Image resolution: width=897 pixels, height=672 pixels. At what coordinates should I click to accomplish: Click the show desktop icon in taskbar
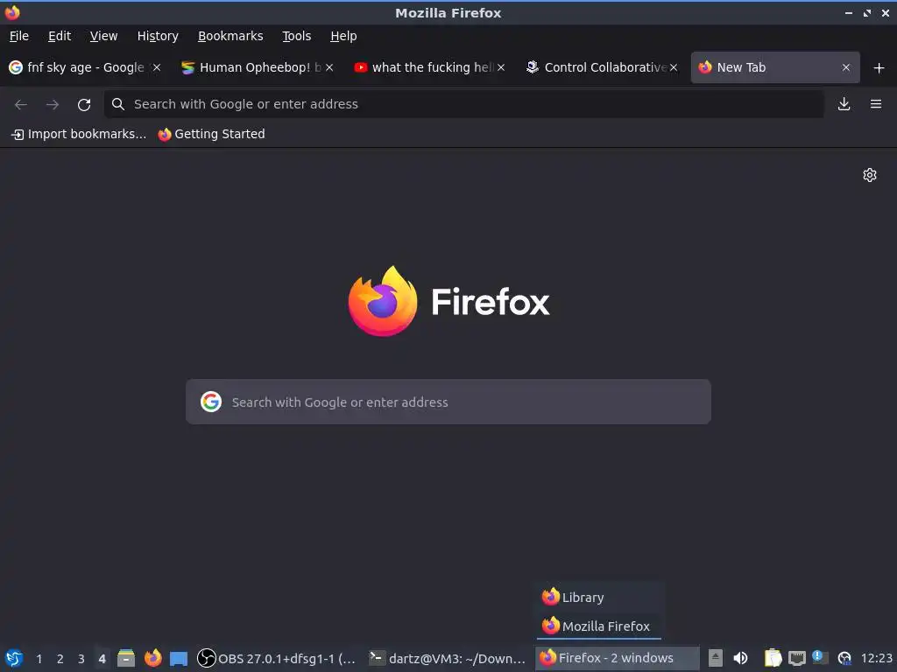(x=179, y=658)
